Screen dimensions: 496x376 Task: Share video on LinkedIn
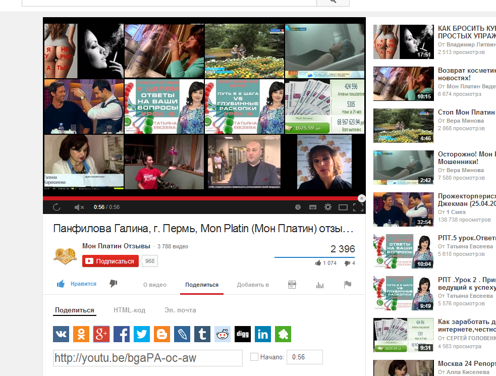click(x=263, y=334)
